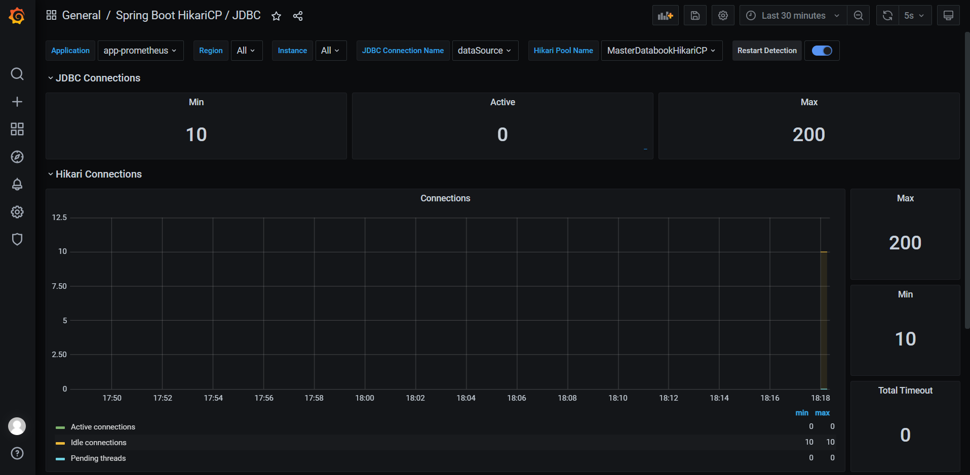Viewport: 970px width, 475px height.
Task: Open the Total Timeout panel title menu
Action: 905,391
